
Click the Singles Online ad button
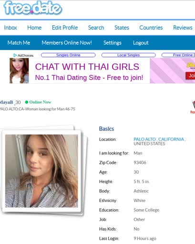(x=68, y=55)
